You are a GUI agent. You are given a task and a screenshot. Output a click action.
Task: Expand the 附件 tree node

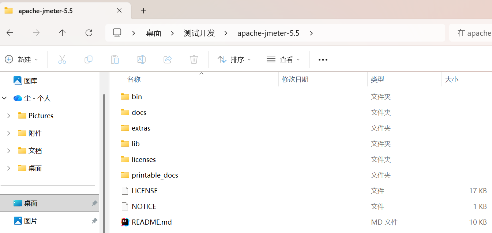9,133
